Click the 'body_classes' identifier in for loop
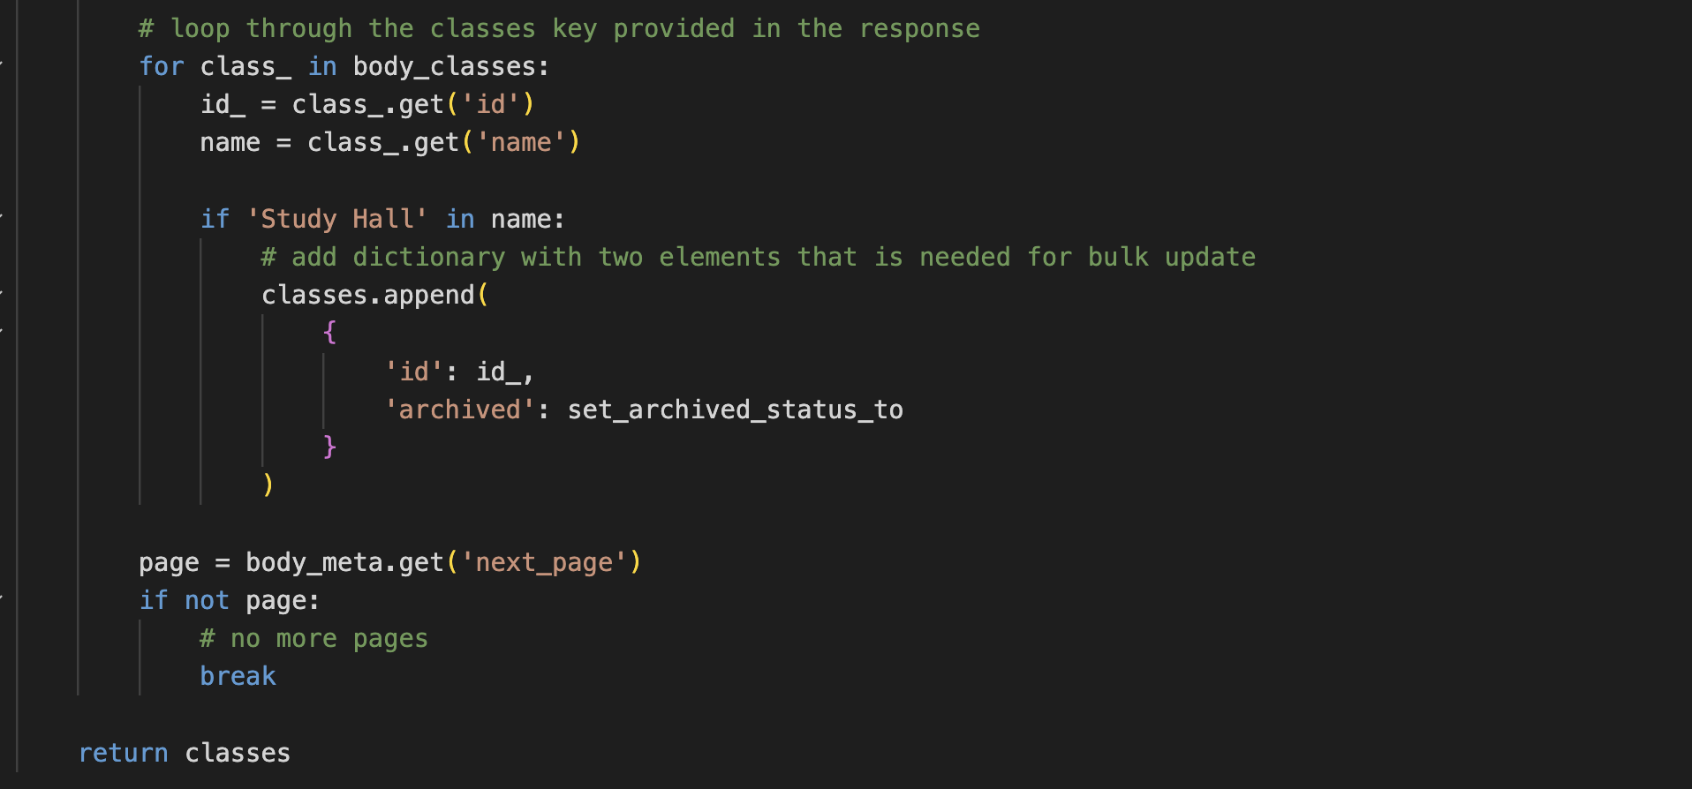1692x789 pixels. click(x=444, y=66)
